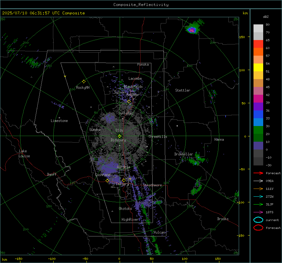The height and width of the screenshot is (263, 282).
Task: Click the red 'forecast' ellipse legend icon
Action: (258, 228)
